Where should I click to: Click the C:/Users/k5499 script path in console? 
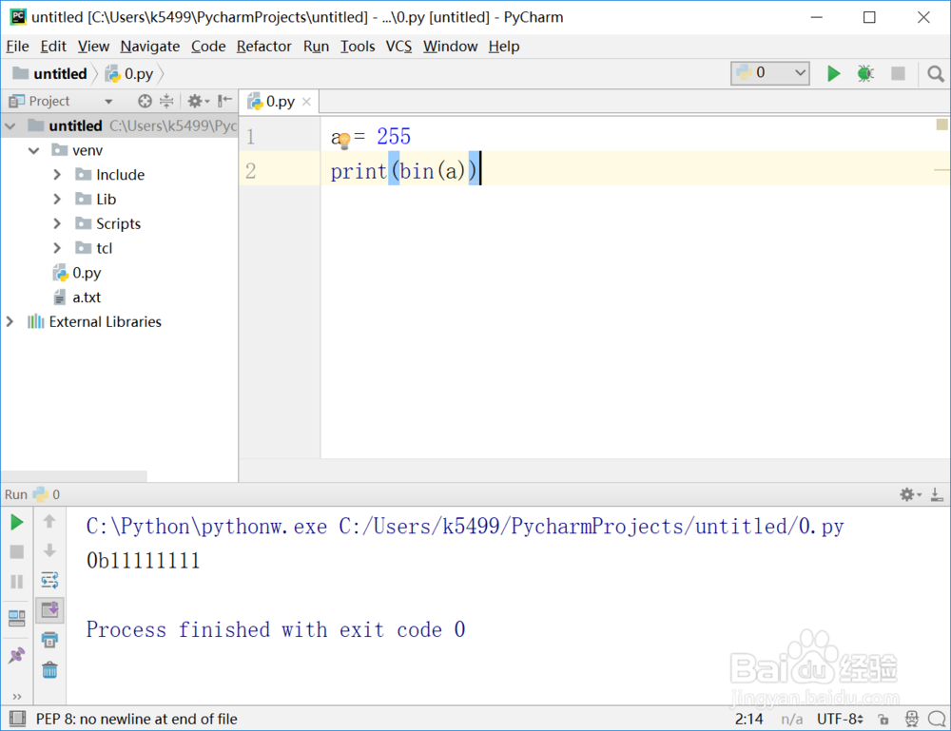[591, 527]
